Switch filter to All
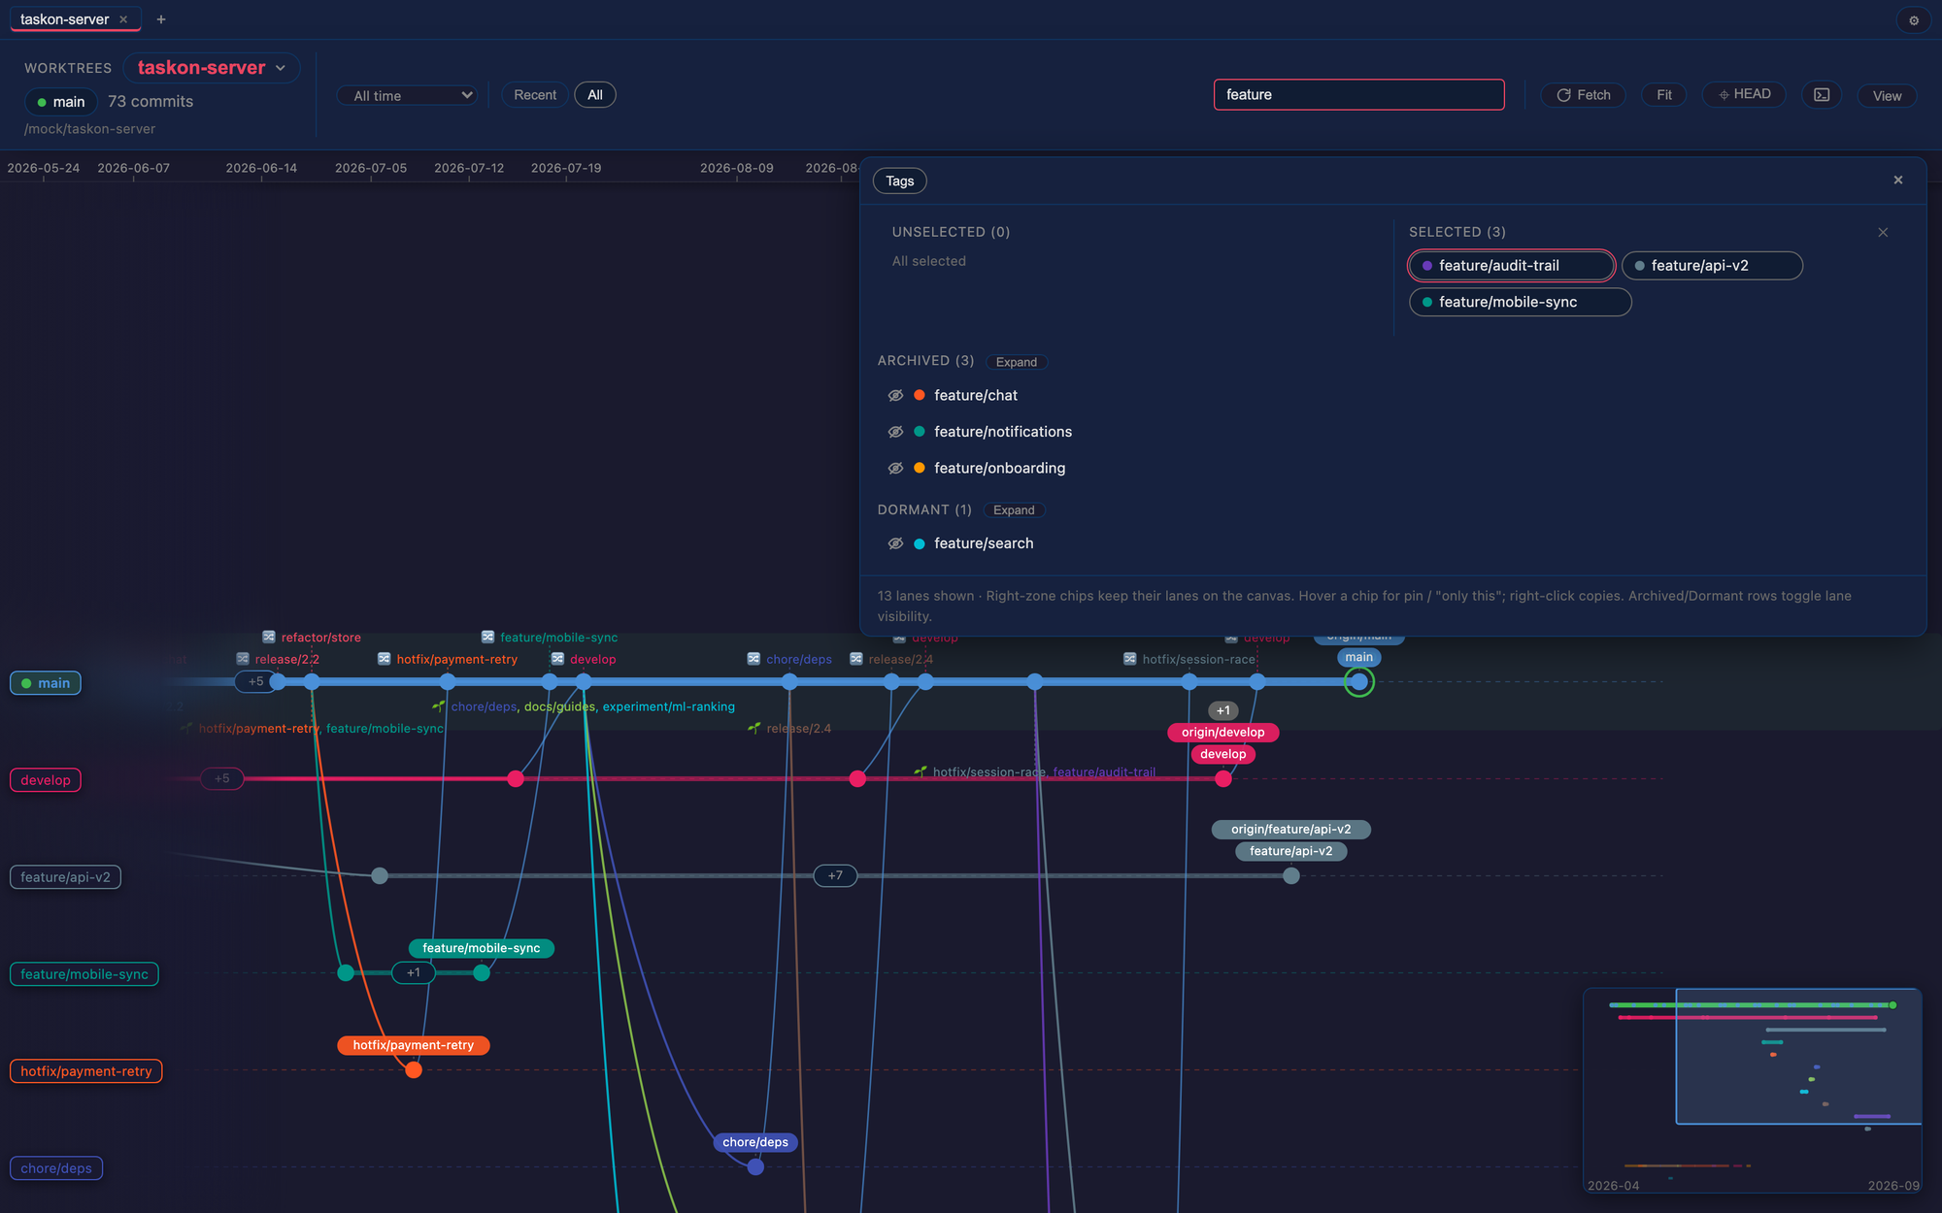The image size is (1942, 1213). tap(595, 95)
